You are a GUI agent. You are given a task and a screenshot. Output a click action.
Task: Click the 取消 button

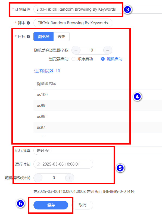point(82,205)
